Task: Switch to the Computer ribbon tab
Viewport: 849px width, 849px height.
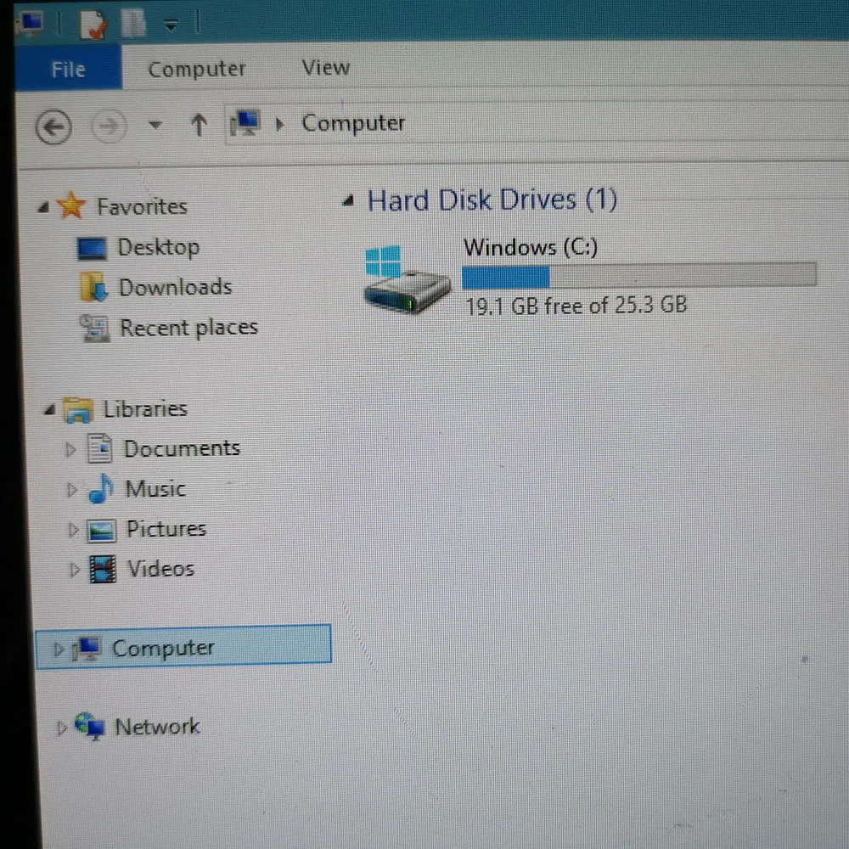Action: (x=197, y=69)
